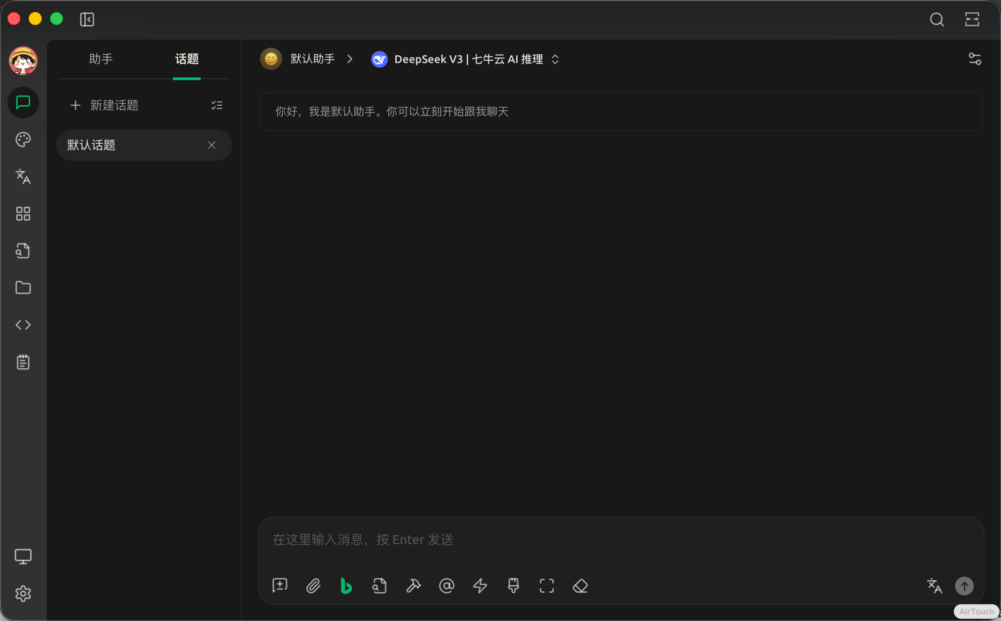This screenshot has height=621, width=1001.
Task: Click the message input field
Action: [x=620, y=540]
